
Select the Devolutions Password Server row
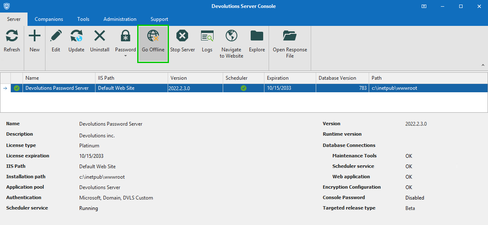tap(57, 88)
